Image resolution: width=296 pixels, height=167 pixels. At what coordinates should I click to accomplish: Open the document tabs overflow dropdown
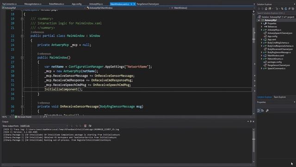click(x=254, y=4)
